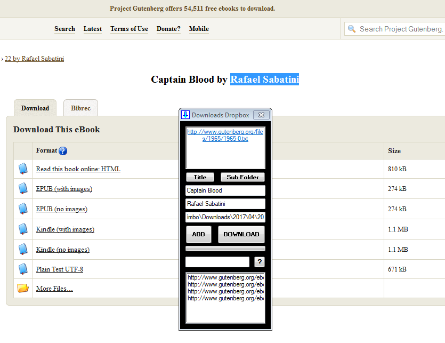Click the book icon beside Plain Text UTF-8
Viewport: 445px width, 343px height.
[x=23, y=269]
